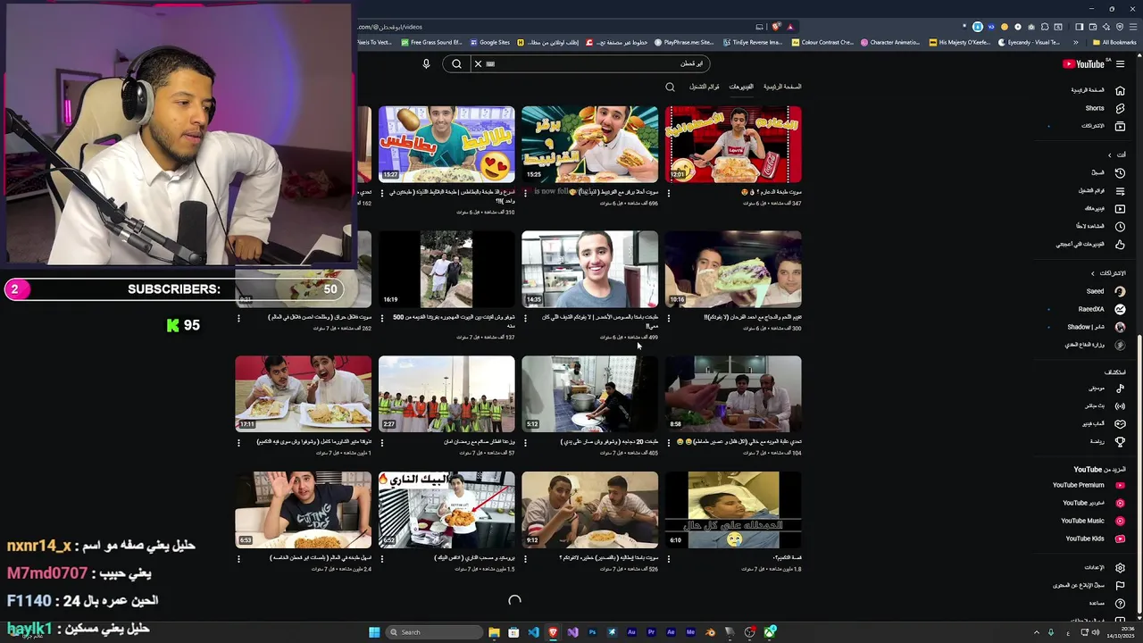
Task: Open the Coca-Cola 12:01 video thumbnail
Action: pyautogui.click(x=733, y=144)
